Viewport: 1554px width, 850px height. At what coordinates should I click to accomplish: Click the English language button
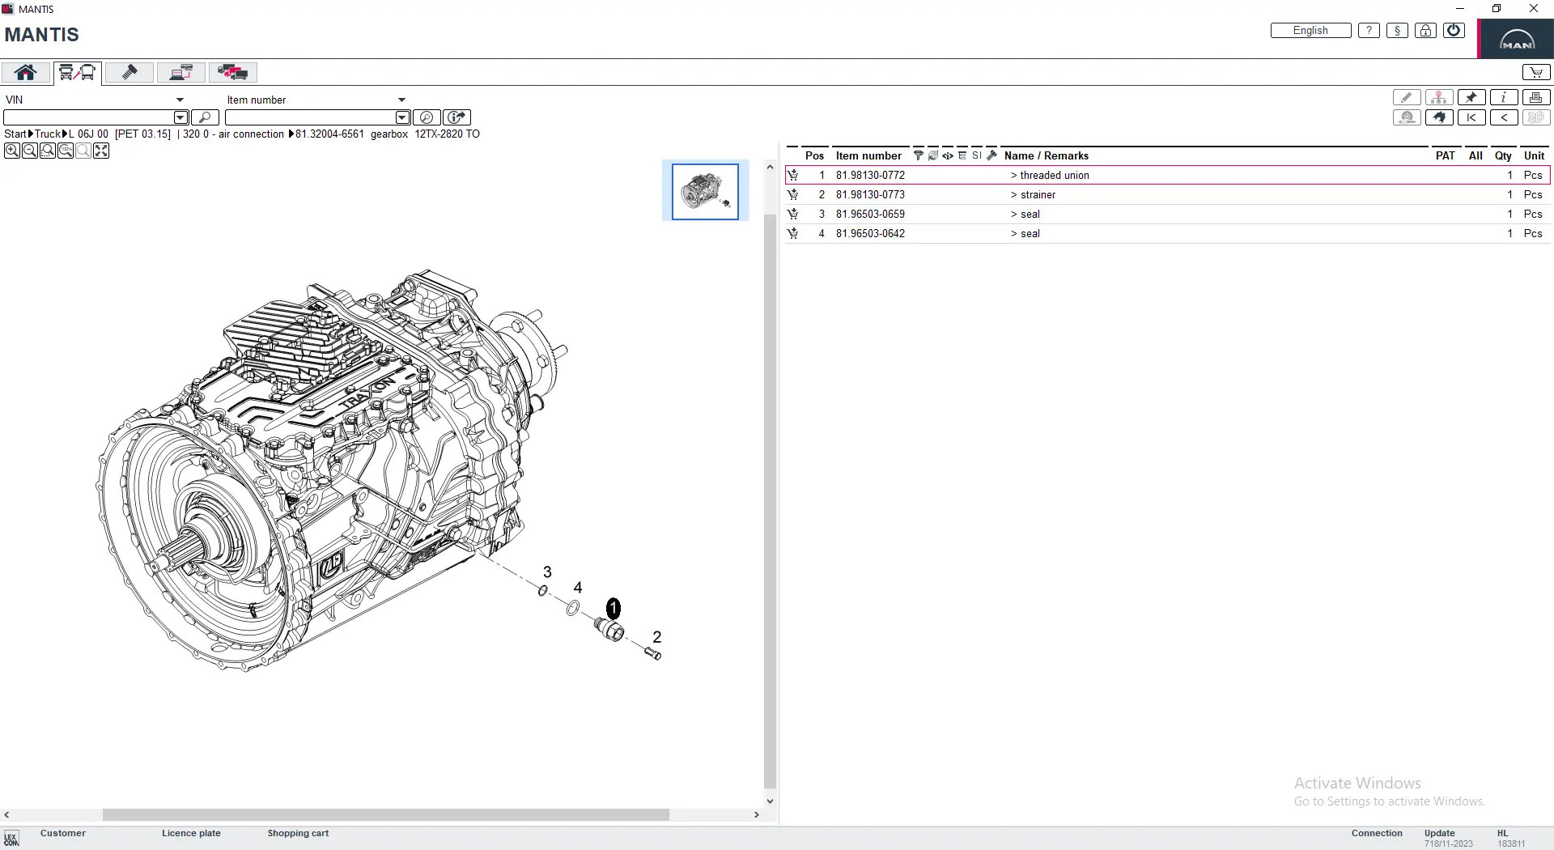(x=1310, y=31)
